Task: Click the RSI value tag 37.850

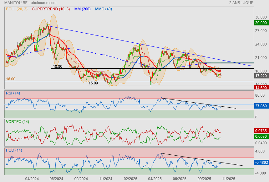Action: (x=261, y=106)
